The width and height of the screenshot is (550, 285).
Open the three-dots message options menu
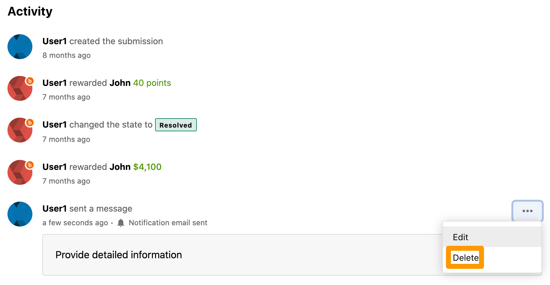pyautogui.click(x=527, y=211)
